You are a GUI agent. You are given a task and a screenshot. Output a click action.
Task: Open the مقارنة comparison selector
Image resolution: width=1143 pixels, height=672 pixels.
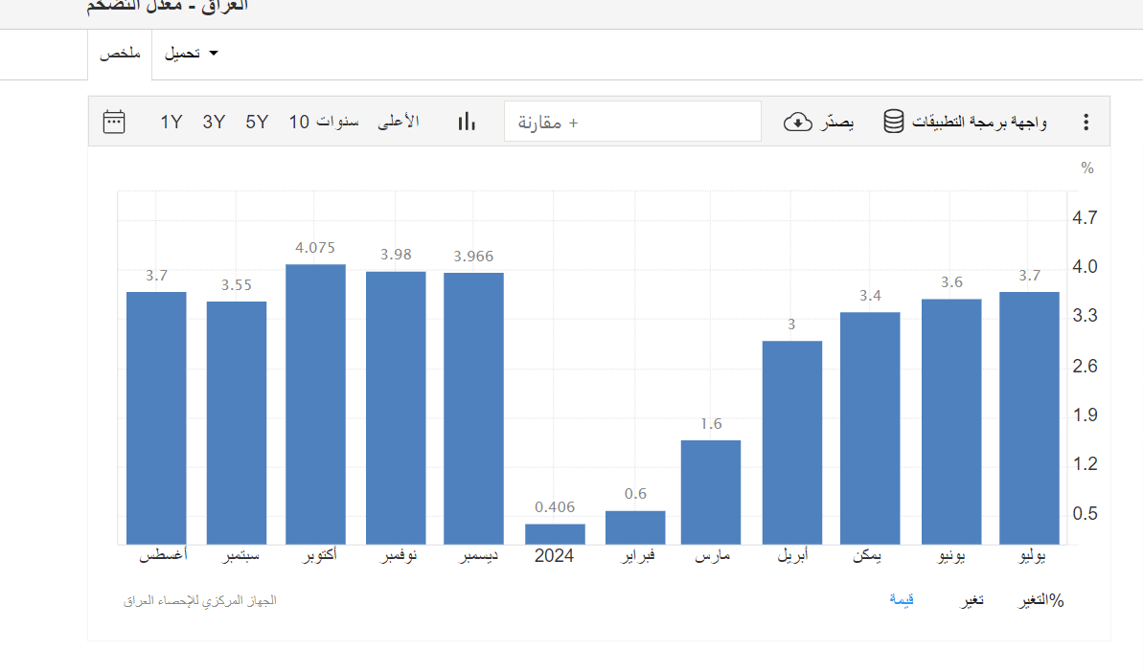(x=632, y=122)
